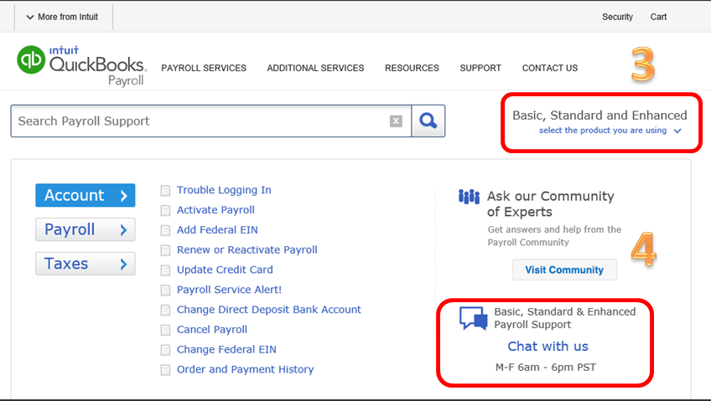This screenshot has height=401, width=711.
Task: Open the Activate Payroll article
Action: [215, 210]
